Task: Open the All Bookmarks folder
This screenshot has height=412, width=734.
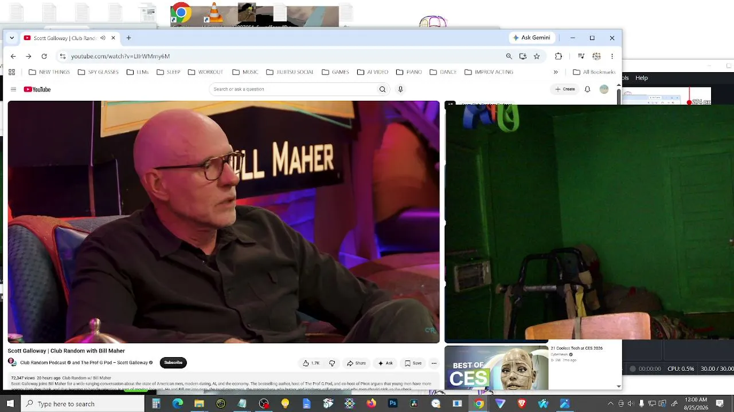Action: coord(594,72)
